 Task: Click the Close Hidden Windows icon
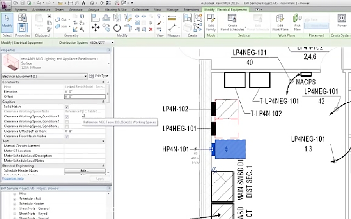click(x=117, y=3)
